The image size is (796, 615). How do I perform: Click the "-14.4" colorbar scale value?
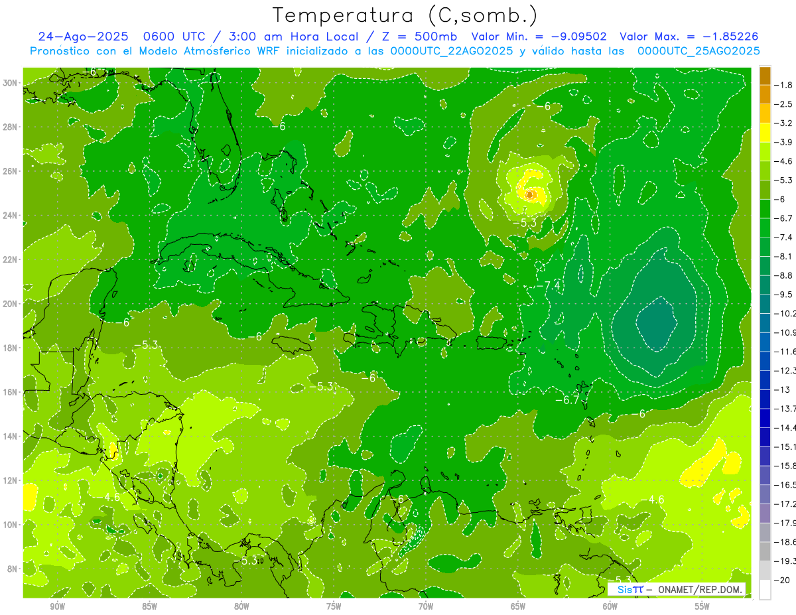point(786,427)
